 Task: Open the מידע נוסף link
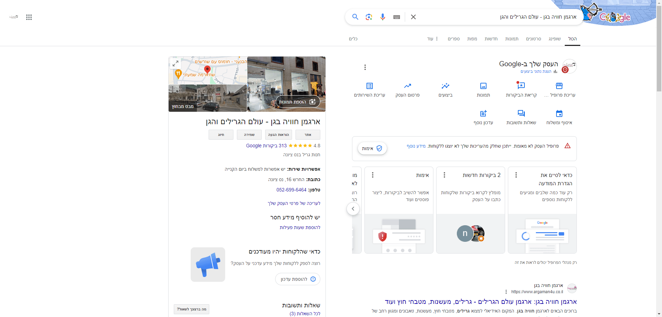(416, 146)
